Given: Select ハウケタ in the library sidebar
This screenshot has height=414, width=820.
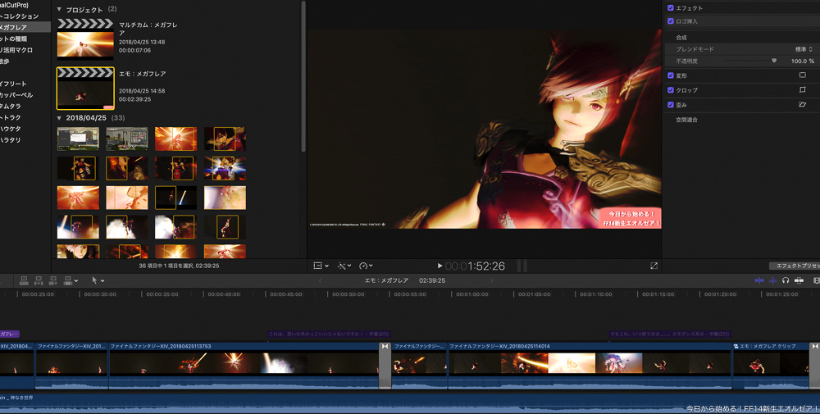Looking at the screenshot, I should pos(11,129).
